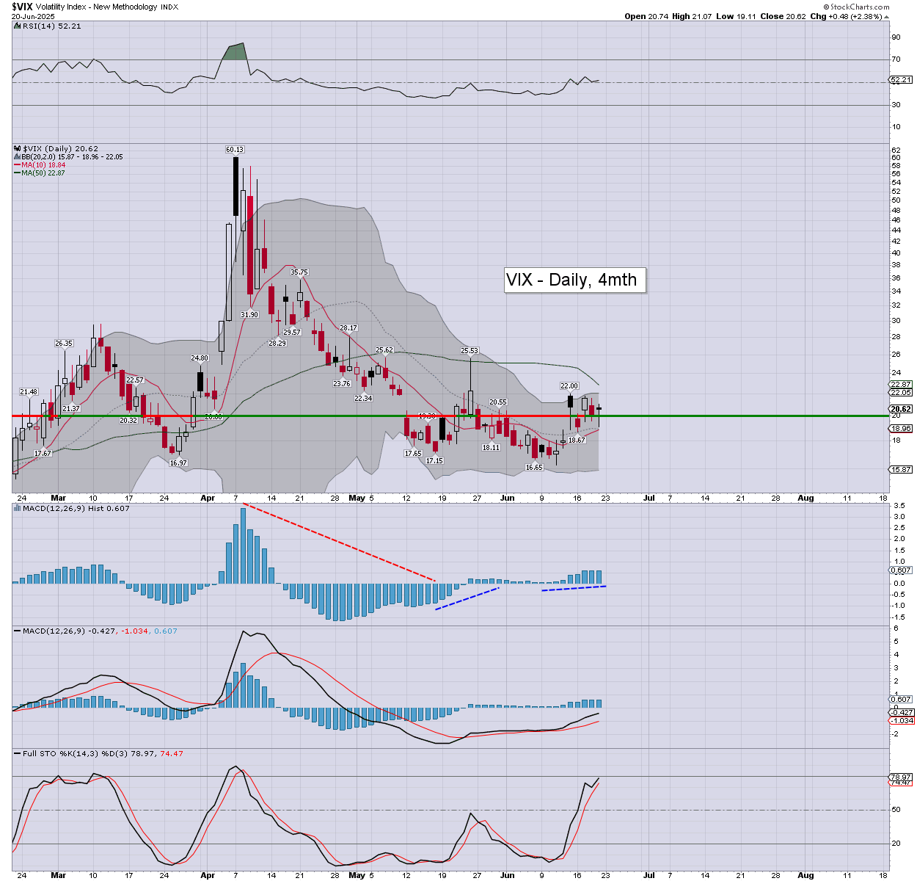Click the black MACD(12,26,9) legend line marker
The image size is (917, 881).
tap(18, 631)
